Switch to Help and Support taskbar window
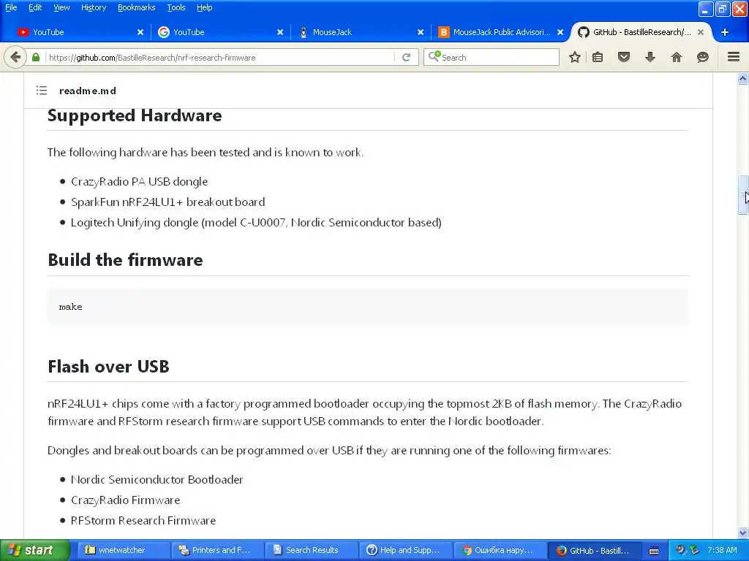 (x=404, y=550)
